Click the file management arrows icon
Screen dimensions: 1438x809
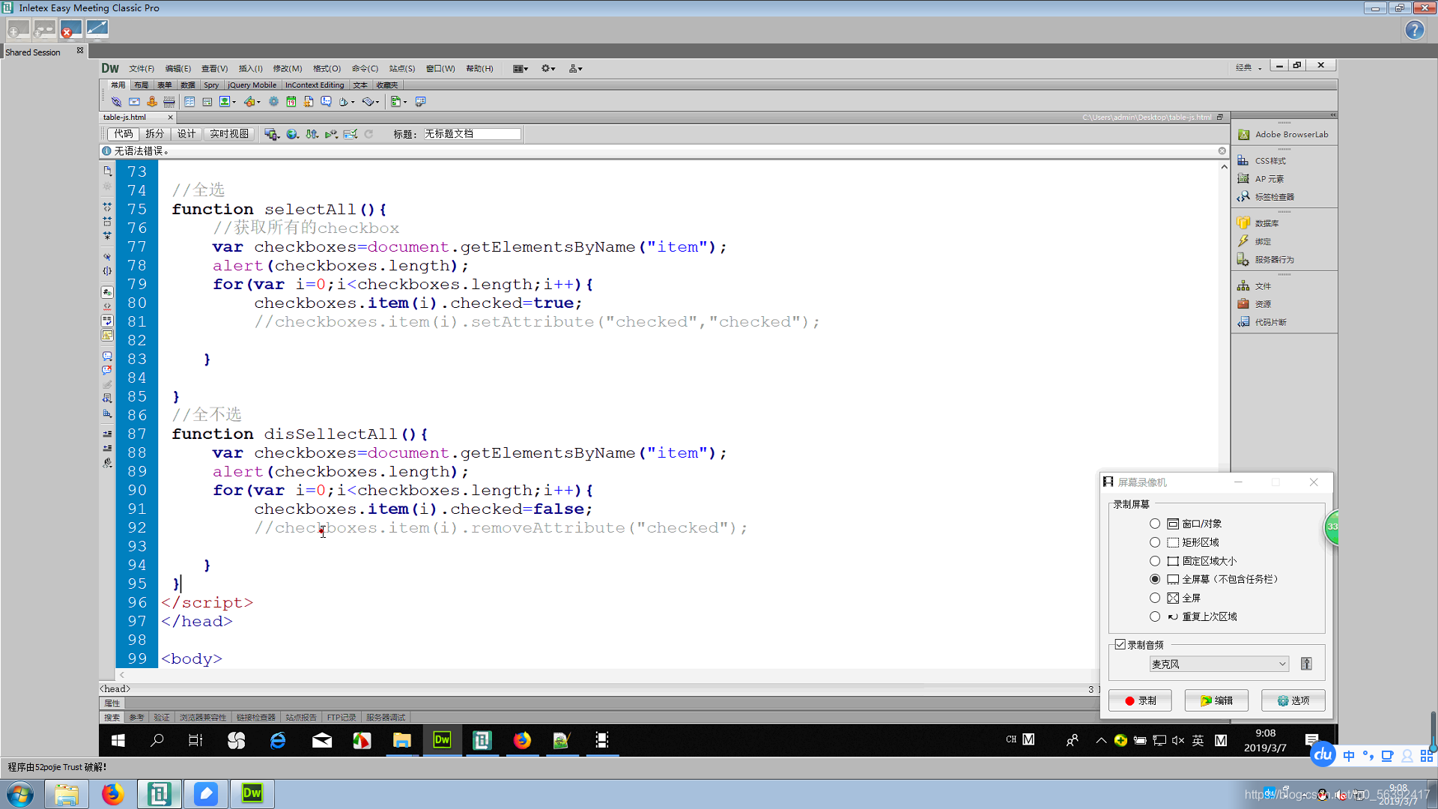pos(312,134)
